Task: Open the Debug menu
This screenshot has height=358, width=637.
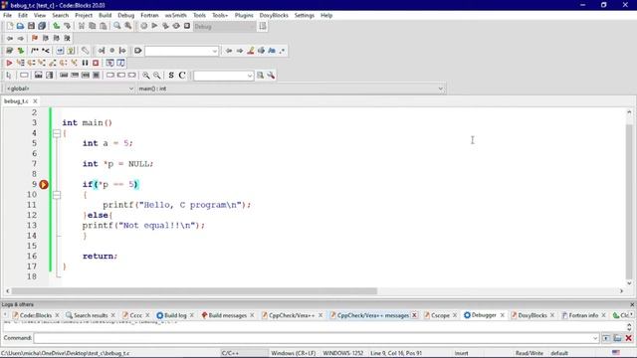Action: coord(126,15)
